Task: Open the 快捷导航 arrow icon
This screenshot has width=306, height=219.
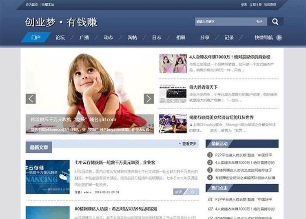Action: (279, 38)
